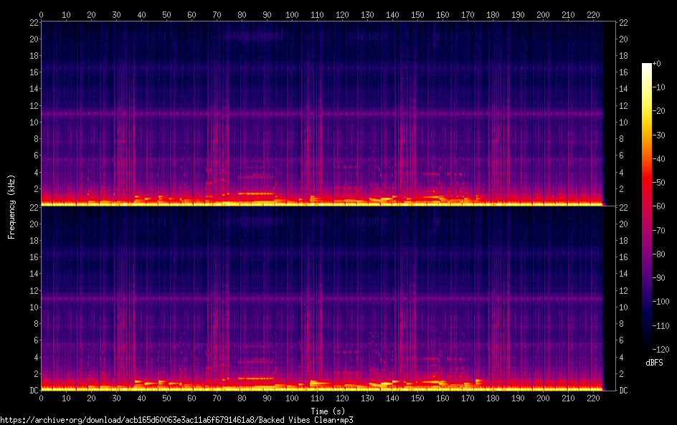Click the 'DC' label at bottom-right of lower channel
Image resolution: width=677 pixels, height=425 pixels.
tap(623, 390)
